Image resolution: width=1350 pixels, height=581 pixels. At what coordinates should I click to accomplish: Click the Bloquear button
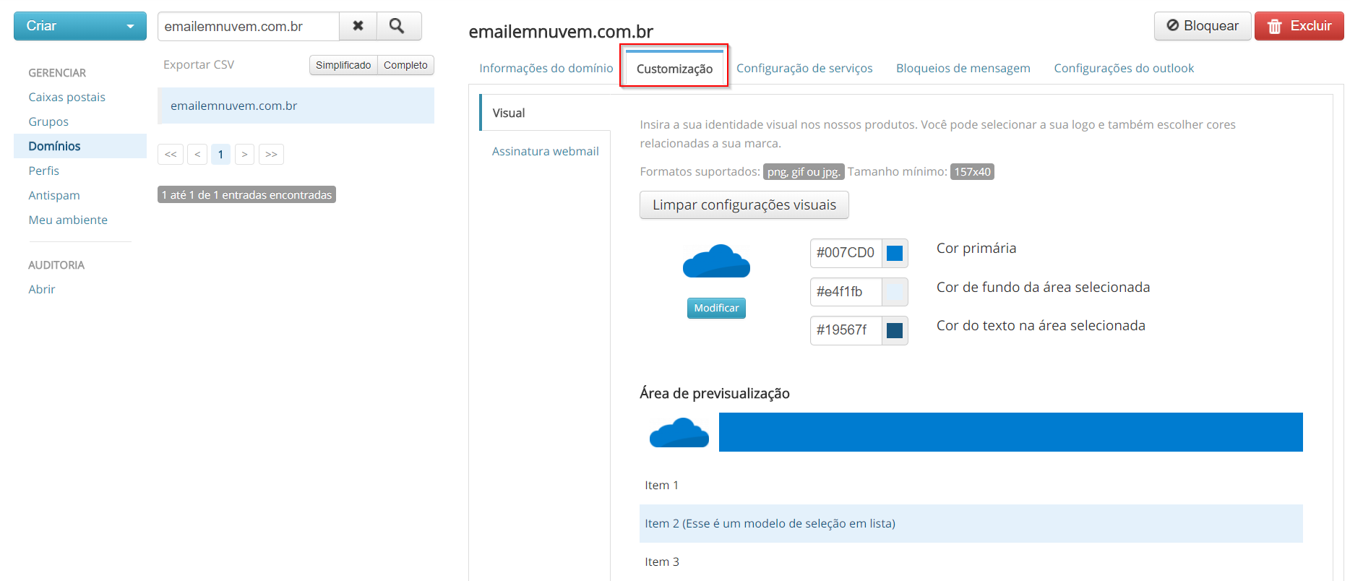pyautogui.click(x=1202, y=26)
